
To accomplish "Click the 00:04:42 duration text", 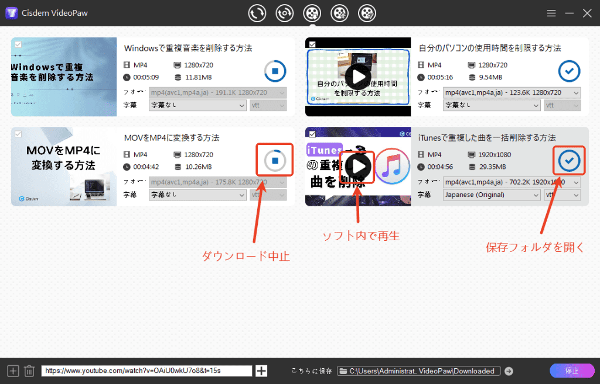I will coord(146,167).
